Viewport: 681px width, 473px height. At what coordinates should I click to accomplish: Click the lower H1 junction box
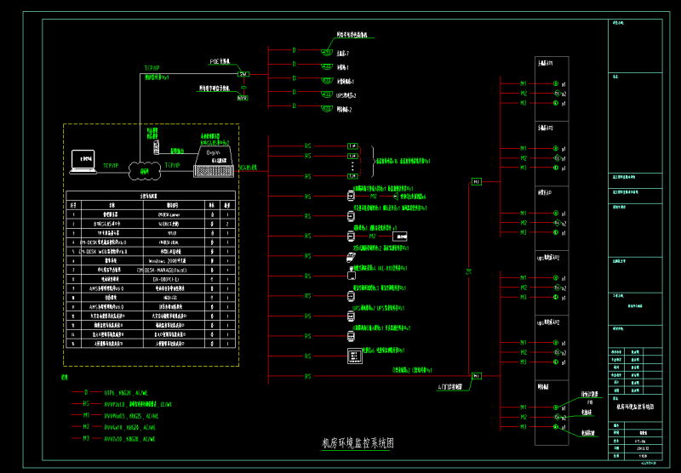(476, 374)
